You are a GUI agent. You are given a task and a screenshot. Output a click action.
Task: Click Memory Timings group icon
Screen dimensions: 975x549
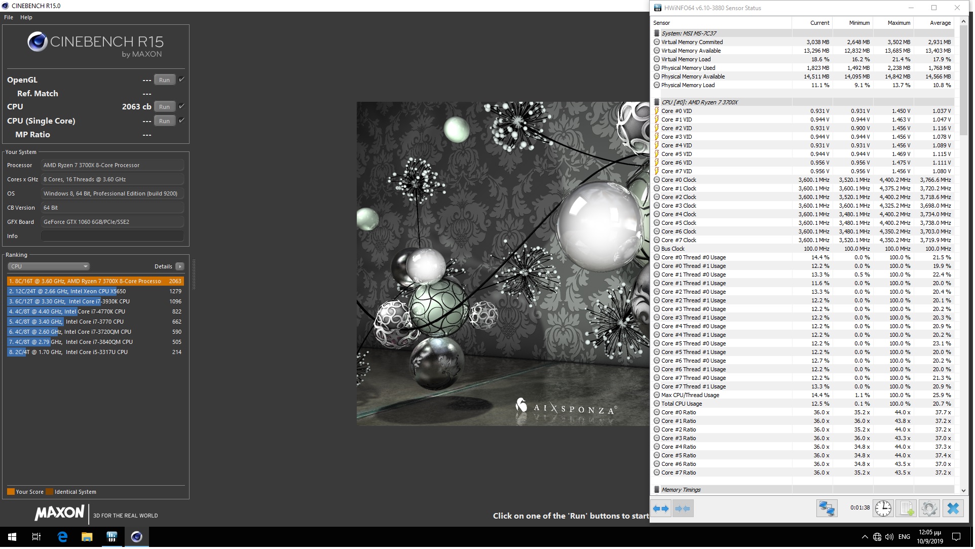(658, 491)
